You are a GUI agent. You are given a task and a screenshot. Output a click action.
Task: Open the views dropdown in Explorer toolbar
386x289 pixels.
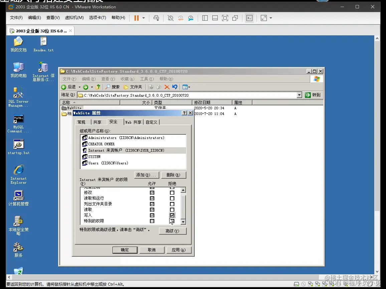click(186, 87)
